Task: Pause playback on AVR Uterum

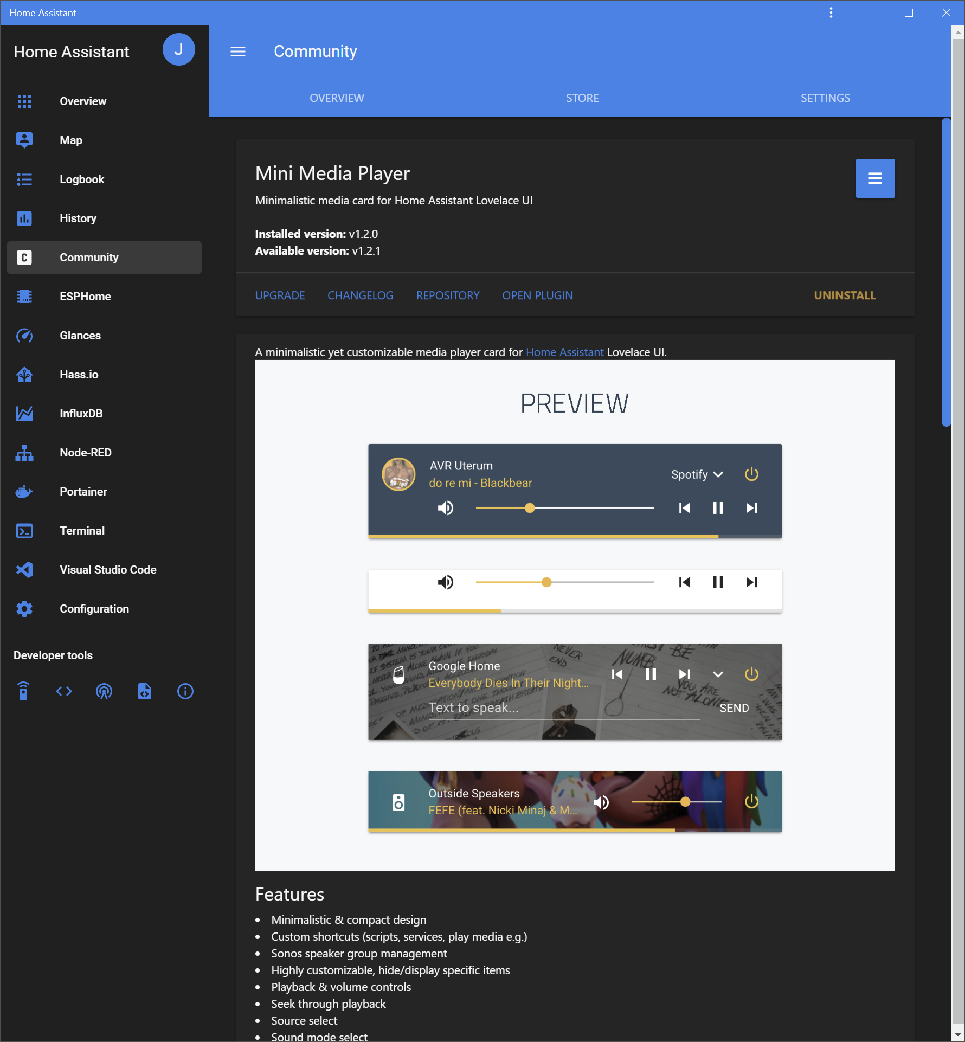Action: [718, 508]
